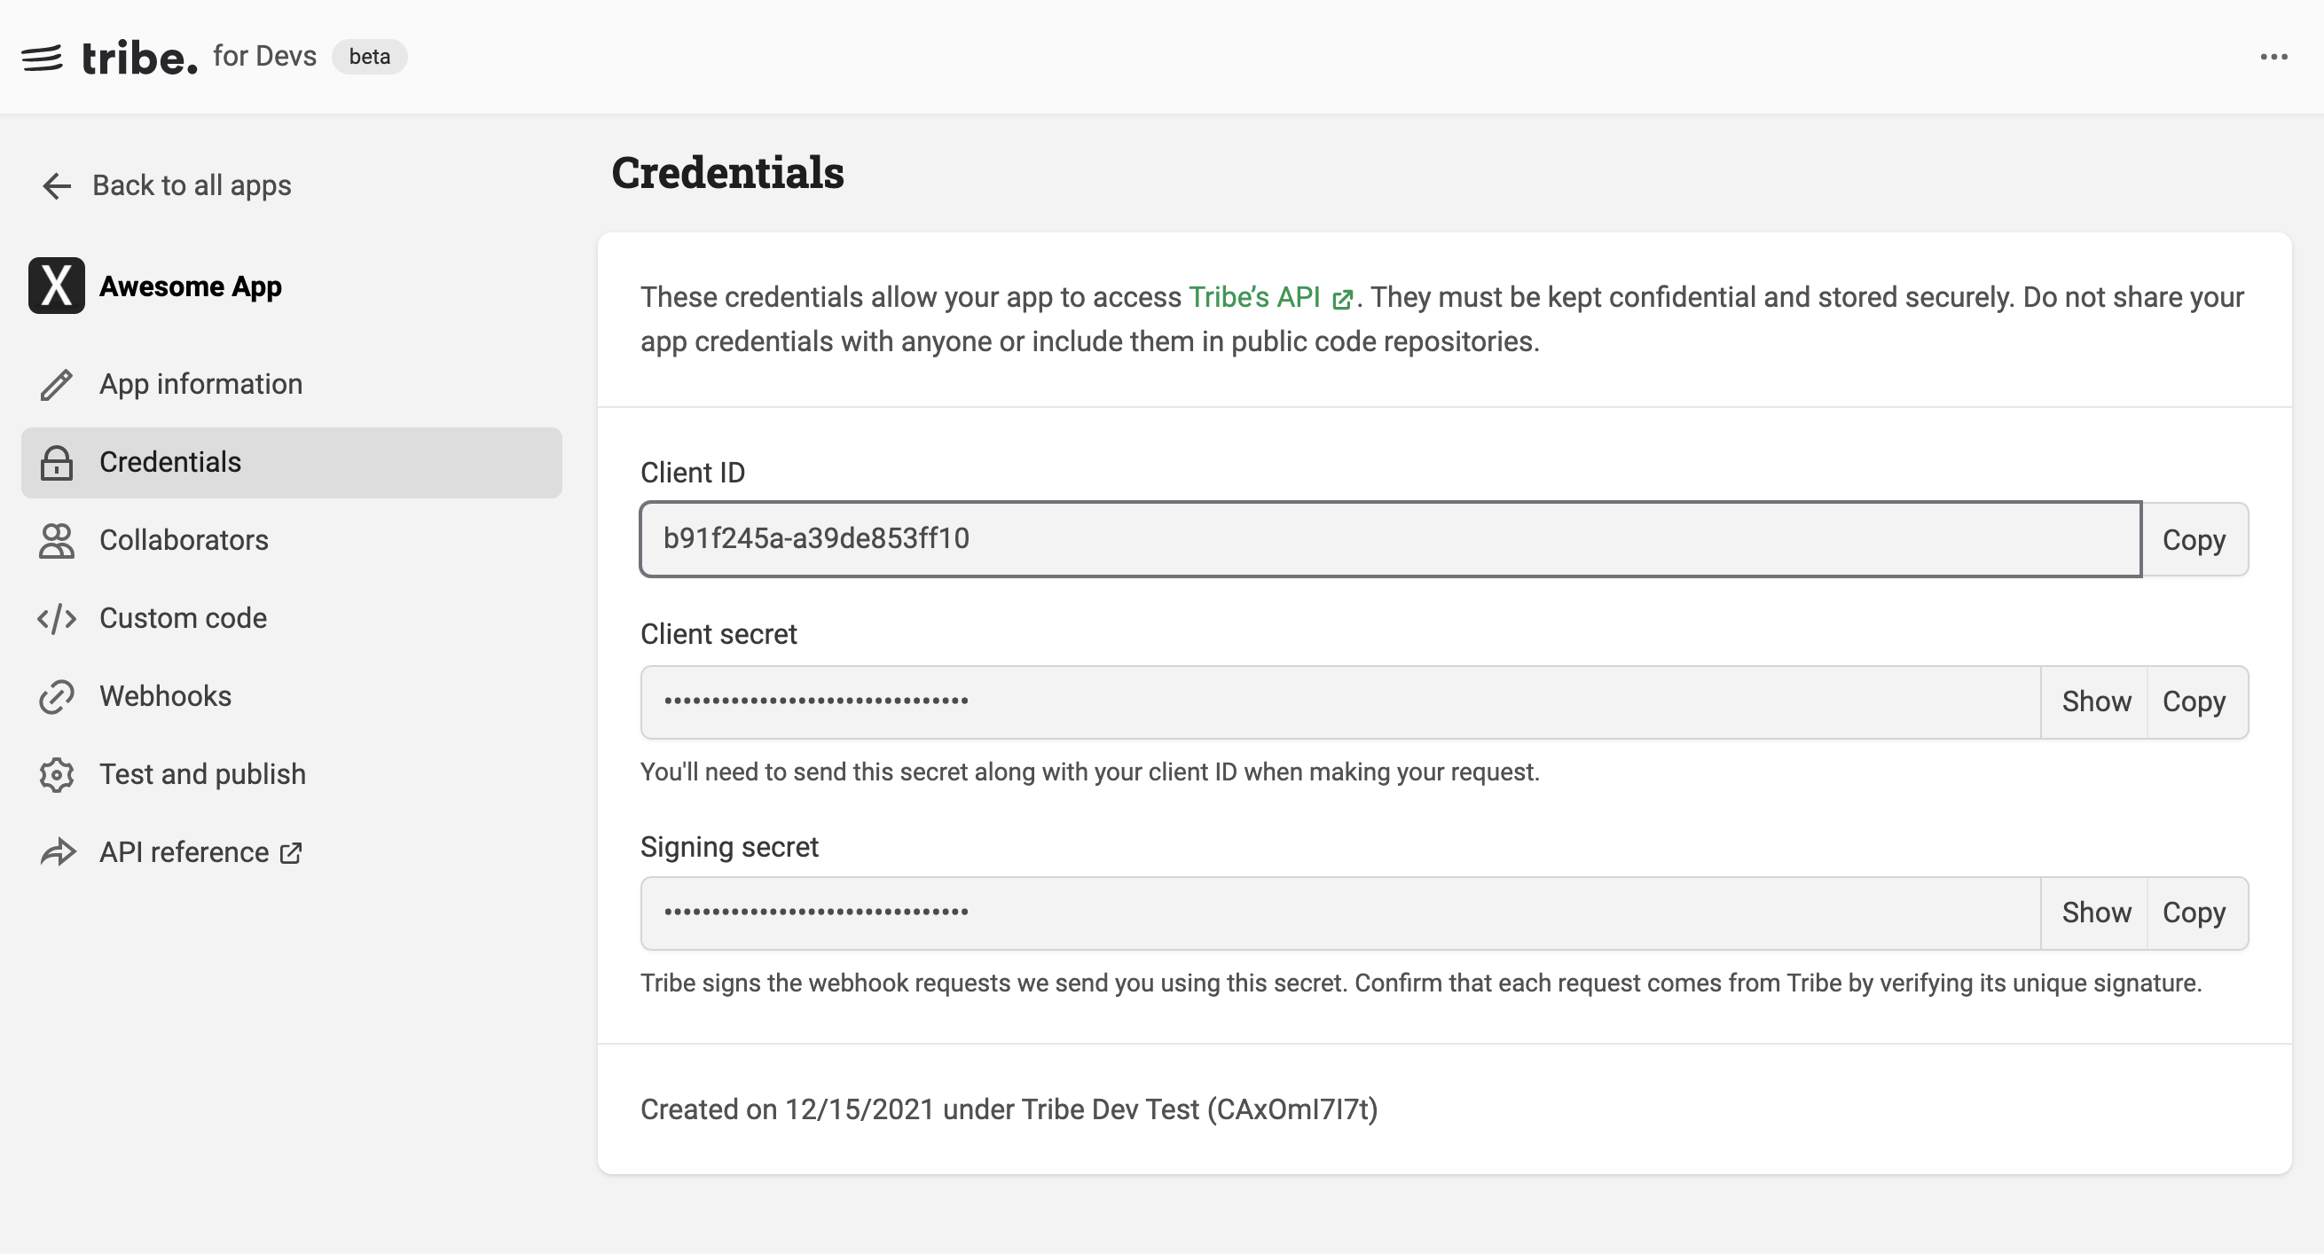Open the three-dots more options menu
The height and width of the screenshot is (1254, 2324).
tap(2273, 57)
